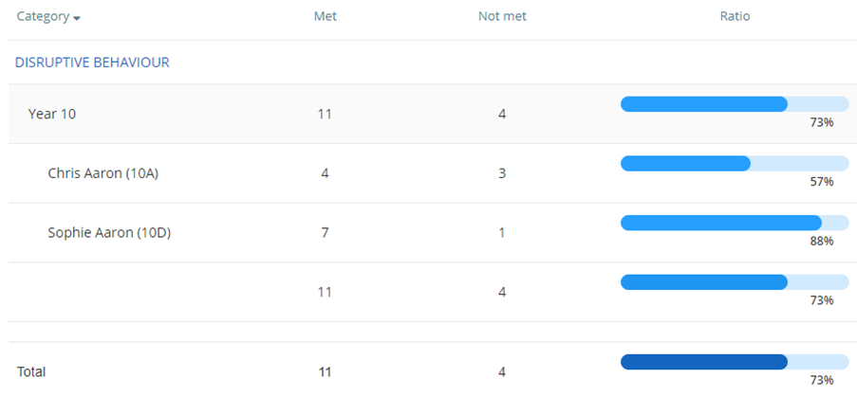Click the unnamed subtotal row ratio bar
857x396 pixels.
pyautogui.click(x=735, y=282)
